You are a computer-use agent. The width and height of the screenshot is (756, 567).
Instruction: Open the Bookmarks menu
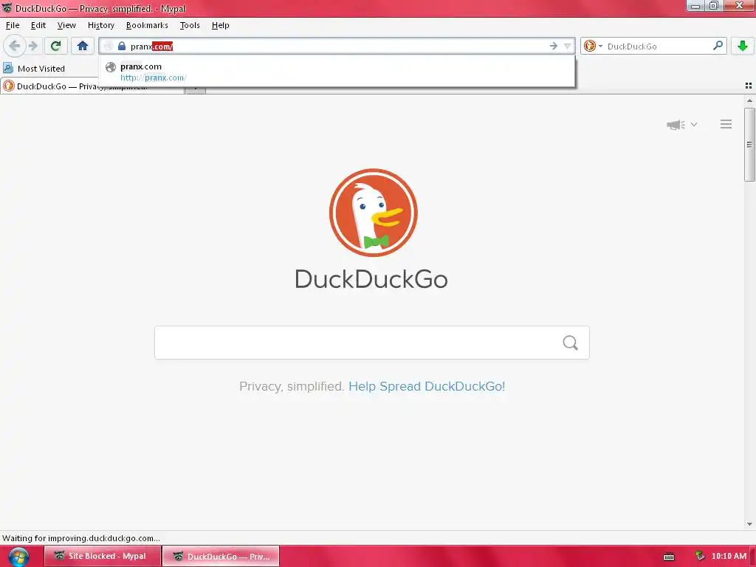click(147, 25)
